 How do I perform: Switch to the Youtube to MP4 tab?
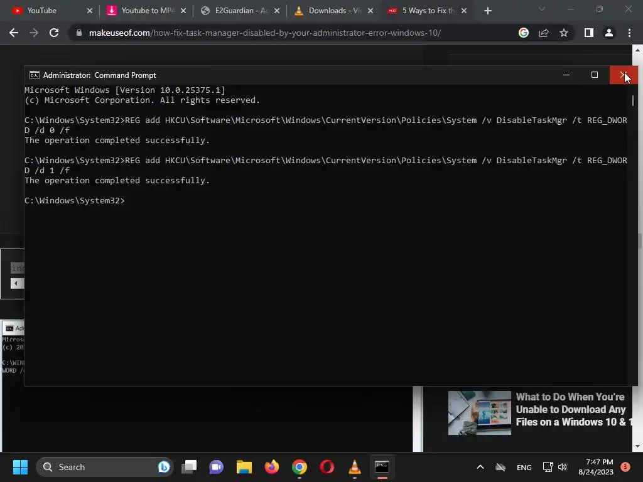pos(146,11)
